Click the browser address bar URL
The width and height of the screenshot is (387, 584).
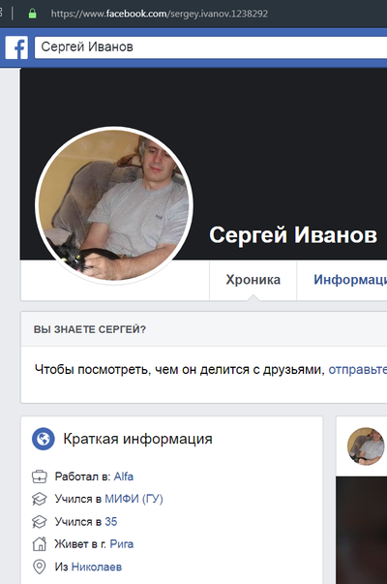click(160, 14)
